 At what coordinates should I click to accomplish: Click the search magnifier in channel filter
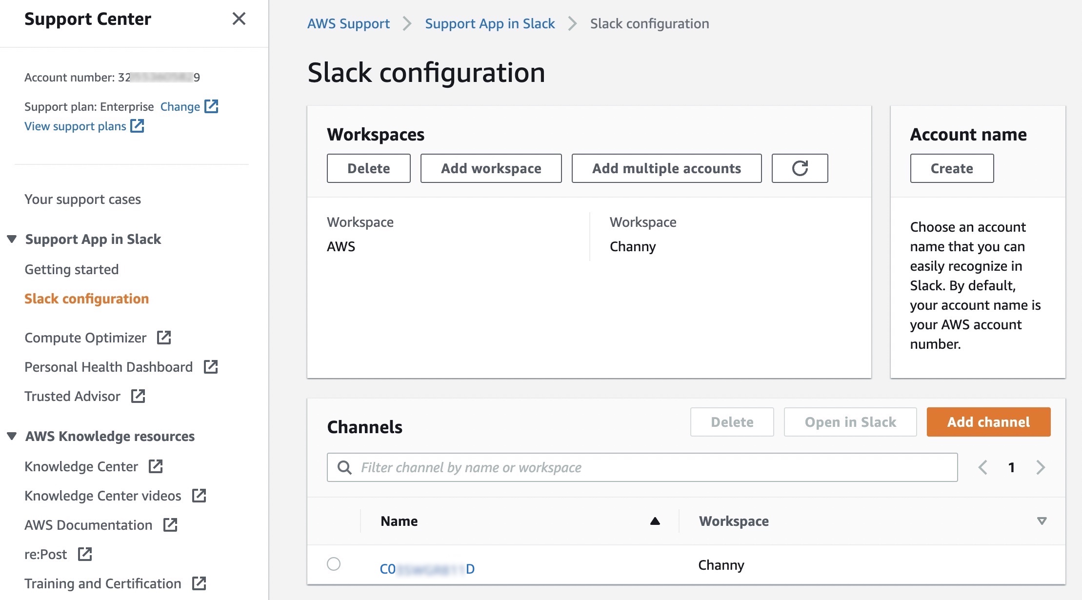(344, 467)
